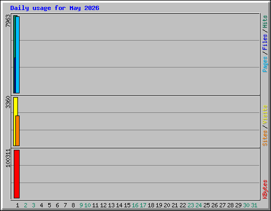Click day 7 on the x-axis
271x211 pixels.
(x=65, y=205)
